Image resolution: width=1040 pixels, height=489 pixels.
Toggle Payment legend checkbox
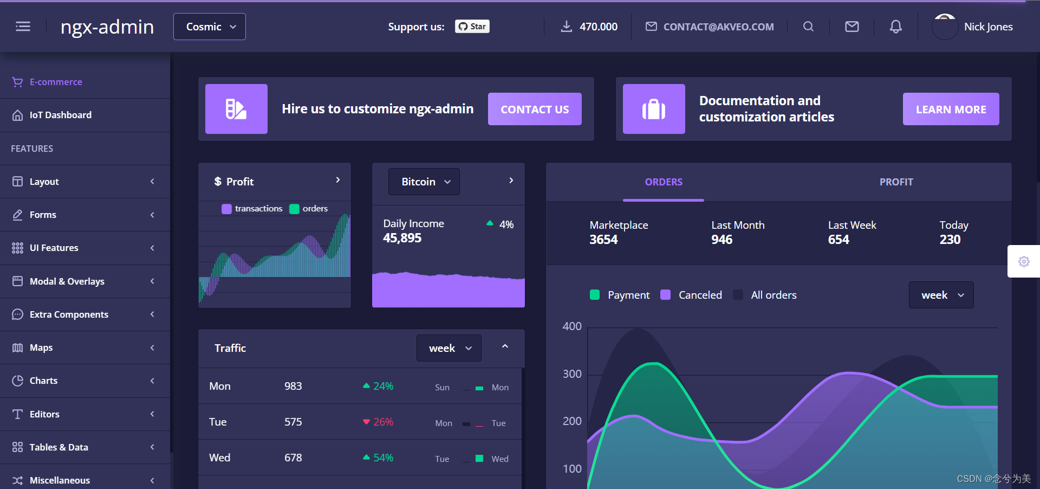click(595, 295)
